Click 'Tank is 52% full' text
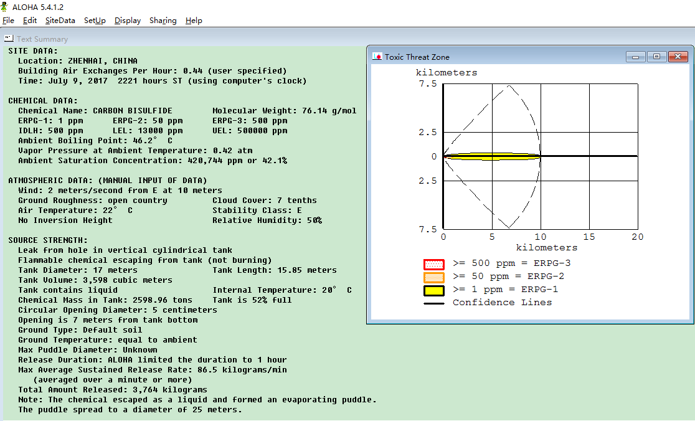 tap(252, 300)
